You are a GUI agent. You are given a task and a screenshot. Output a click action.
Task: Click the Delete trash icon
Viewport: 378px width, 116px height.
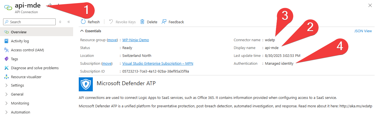[x=143, y=22]
